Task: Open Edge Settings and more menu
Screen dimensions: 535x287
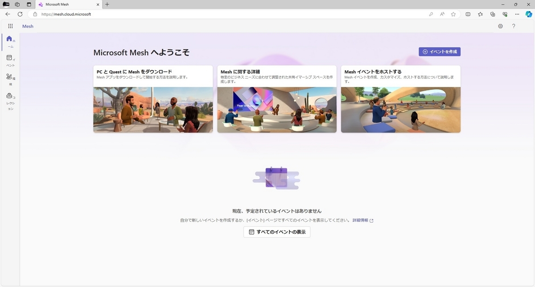Action: [x=517, y=14]
